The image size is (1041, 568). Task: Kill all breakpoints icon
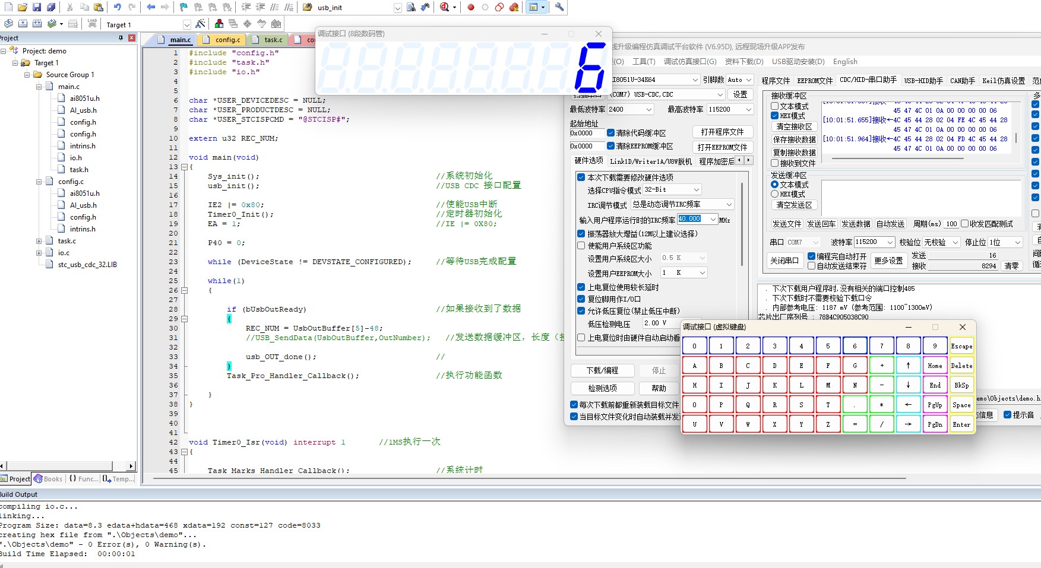pos(514,7)
